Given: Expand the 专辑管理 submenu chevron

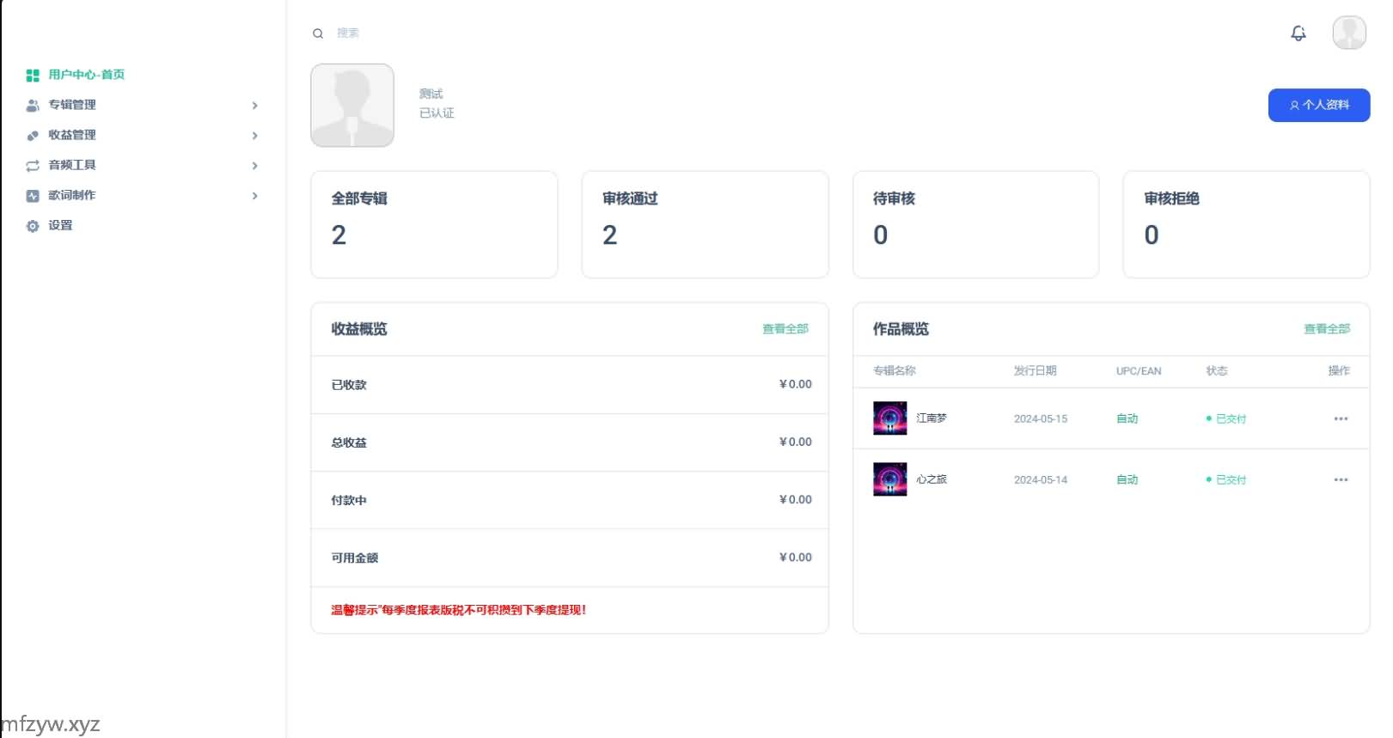Looking at the screenshot, I should 254,105.
